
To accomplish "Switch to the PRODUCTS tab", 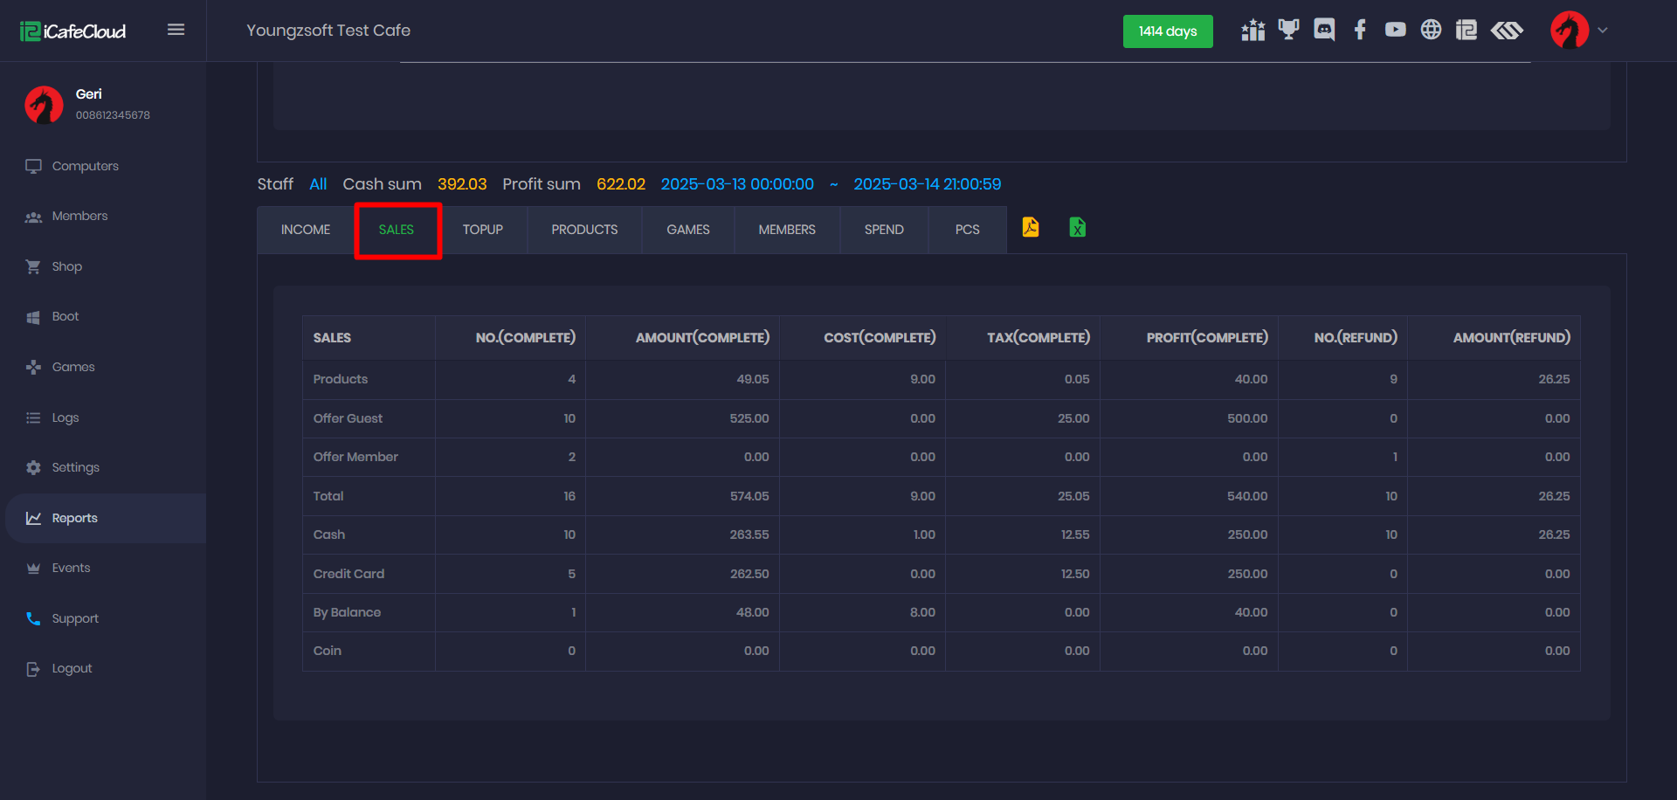I will (x=583, y=229).
